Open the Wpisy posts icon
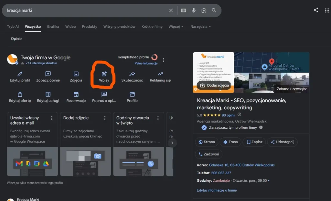This screenshot has width=331, height=201. (104, 74)
